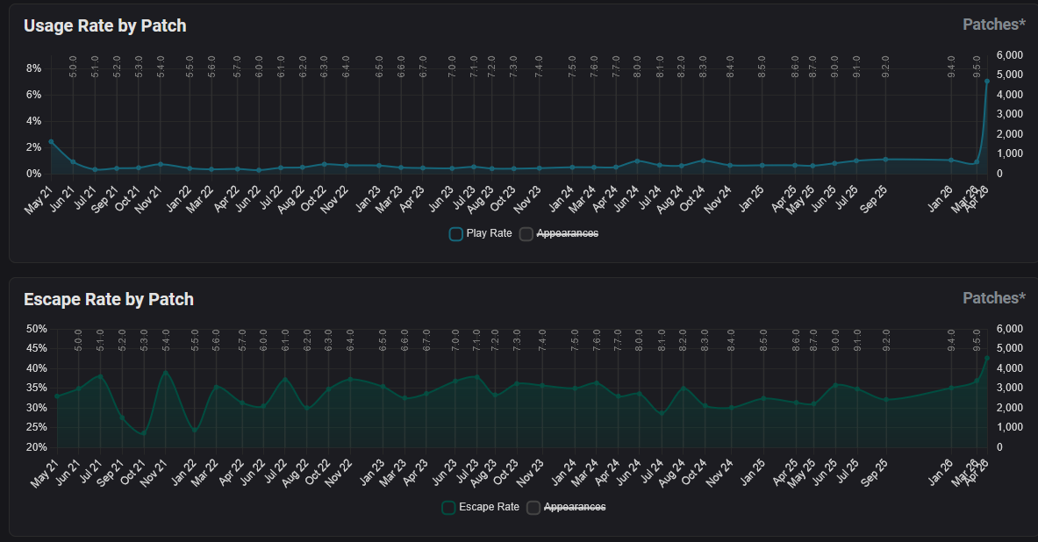The width and height of the screenshot is (1038, 542).
Task: Select the Oct 24 play rate data point
Action: pos(703,160)
